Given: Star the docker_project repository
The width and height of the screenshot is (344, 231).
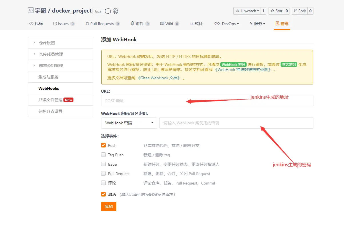Looking at the screenshot, I should coord(276,11).
